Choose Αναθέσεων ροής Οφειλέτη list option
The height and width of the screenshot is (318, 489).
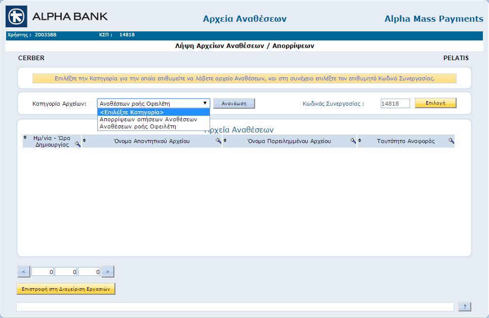pyautogui.click(x=153, y=126)
